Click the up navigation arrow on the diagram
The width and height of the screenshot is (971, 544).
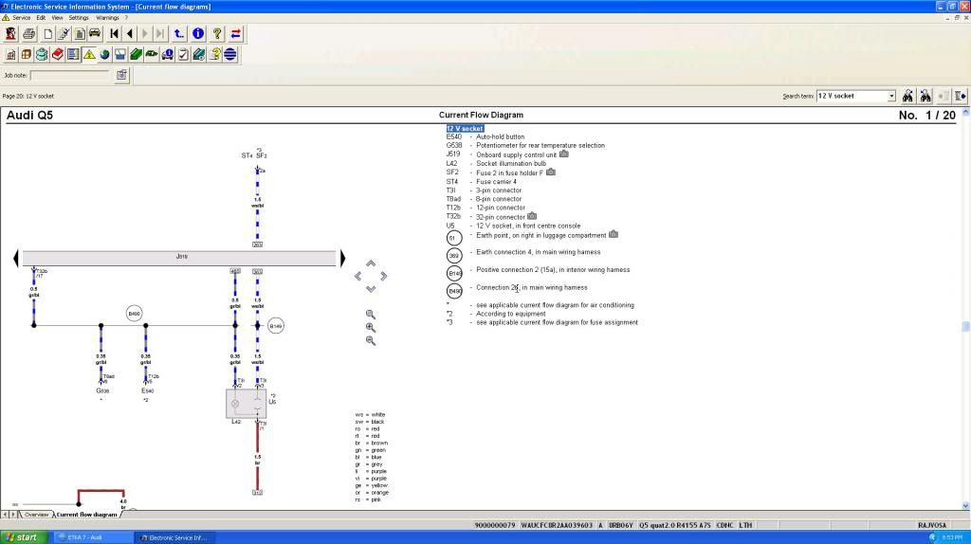(371, 263)
